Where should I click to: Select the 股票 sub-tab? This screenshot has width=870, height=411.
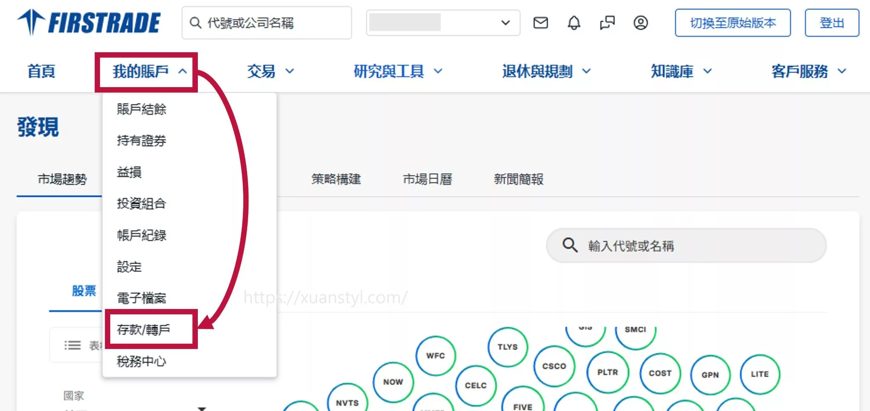point(84,291)
